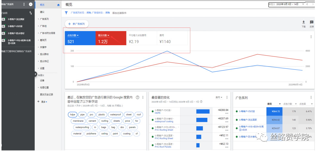The width and height of the screenshot is (319, 151).
Task: Open the HDPE link in 最显著的变化
Action: [158, 113]
